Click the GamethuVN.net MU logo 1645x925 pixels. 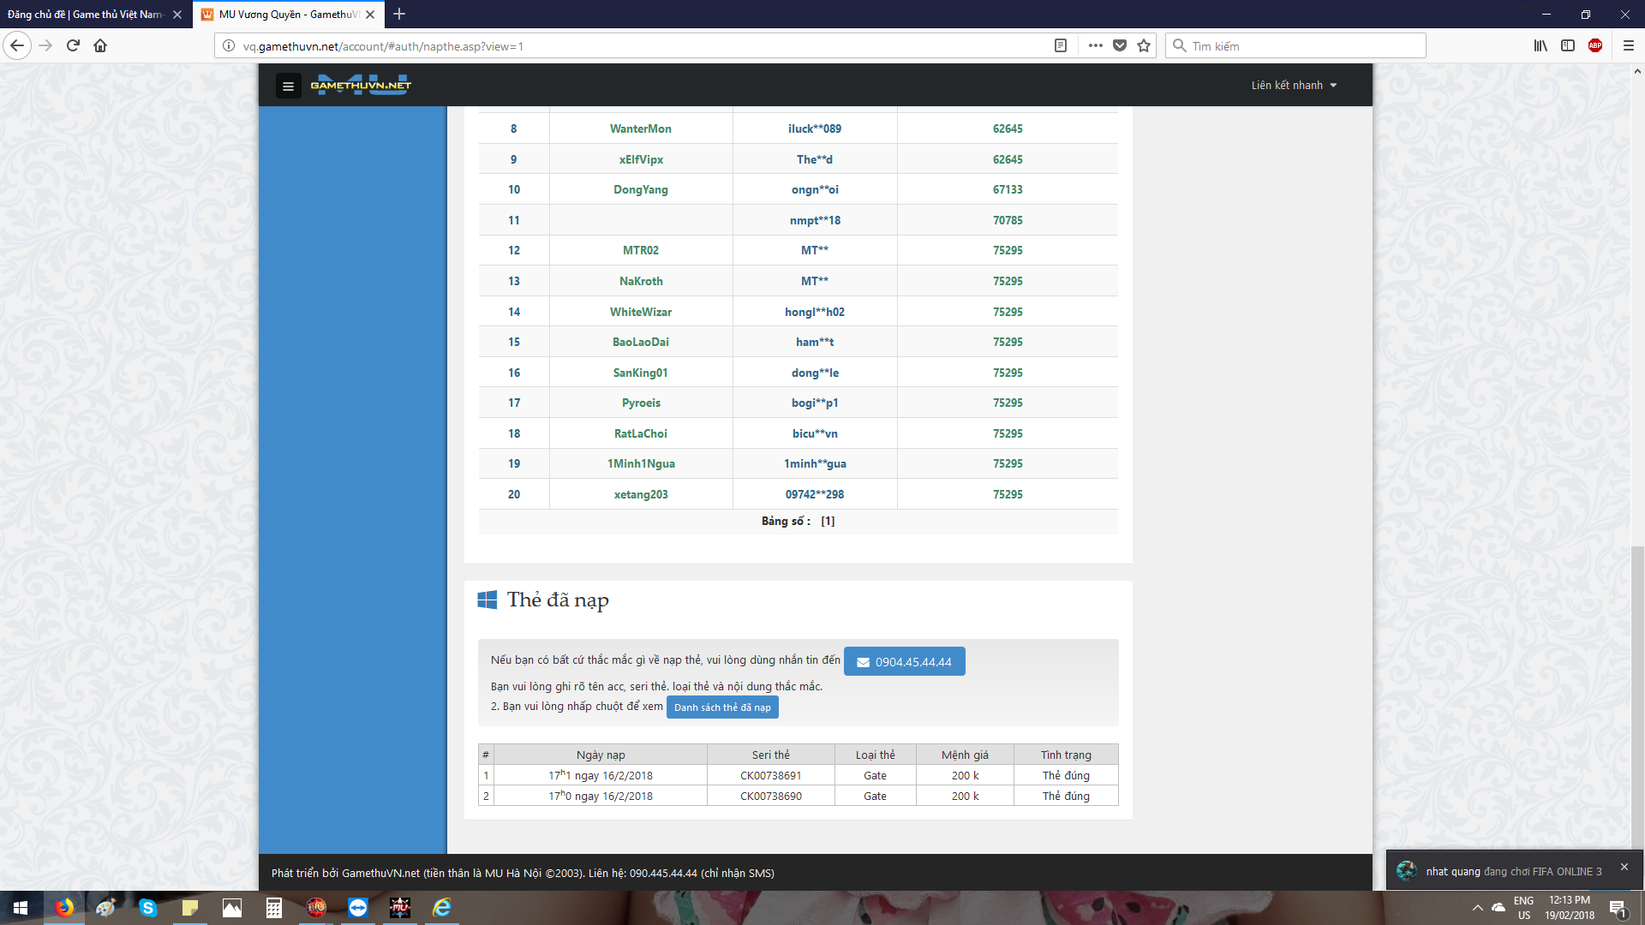[x=361, y=85]
